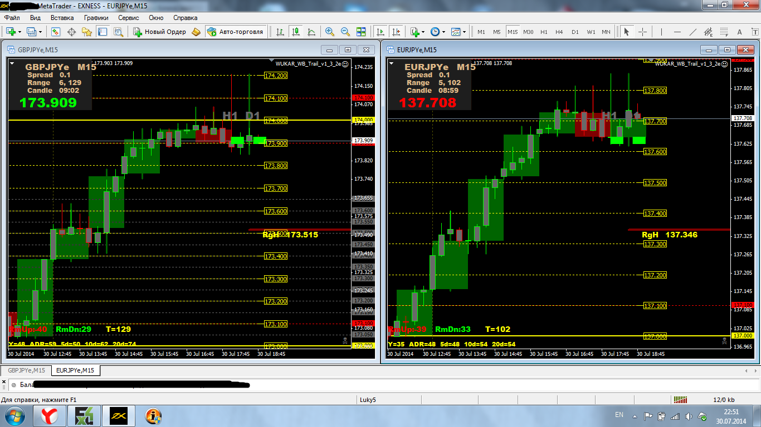Toggle candlestick chart mode
Viewport: 761px width, 427px height.
(x=296, y=32)
